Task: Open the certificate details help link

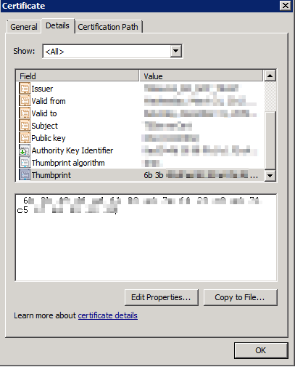Action: pos(108,315)
